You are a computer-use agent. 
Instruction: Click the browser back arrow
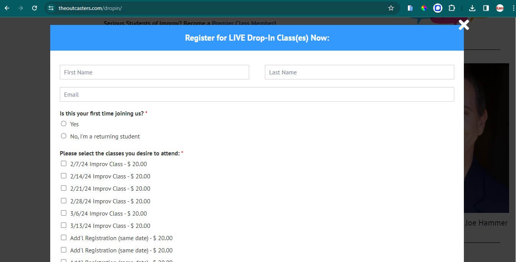pyautogui.click(x=7, y=8)
